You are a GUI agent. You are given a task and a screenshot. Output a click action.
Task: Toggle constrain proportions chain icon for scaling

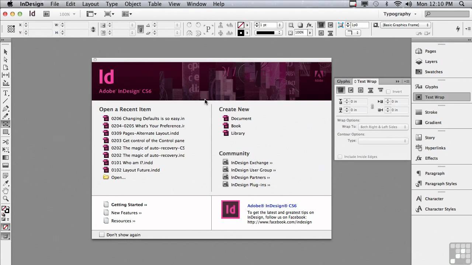point(140,29)
